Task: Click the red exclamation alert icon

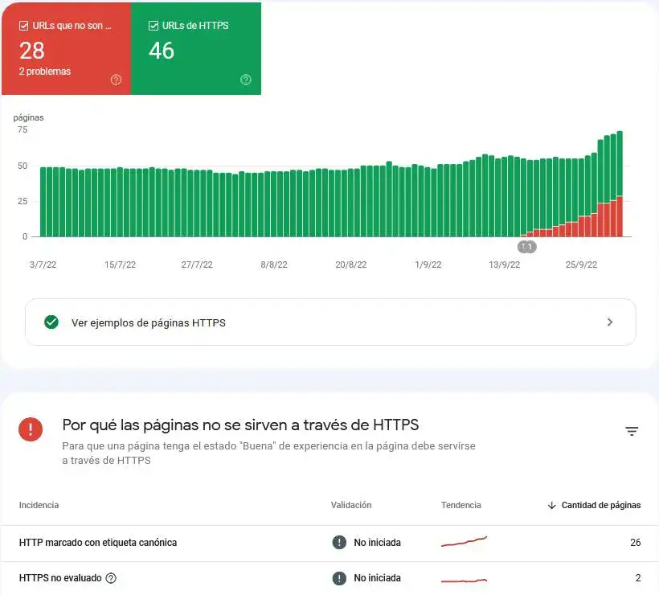Action: (x=31, y=429)
